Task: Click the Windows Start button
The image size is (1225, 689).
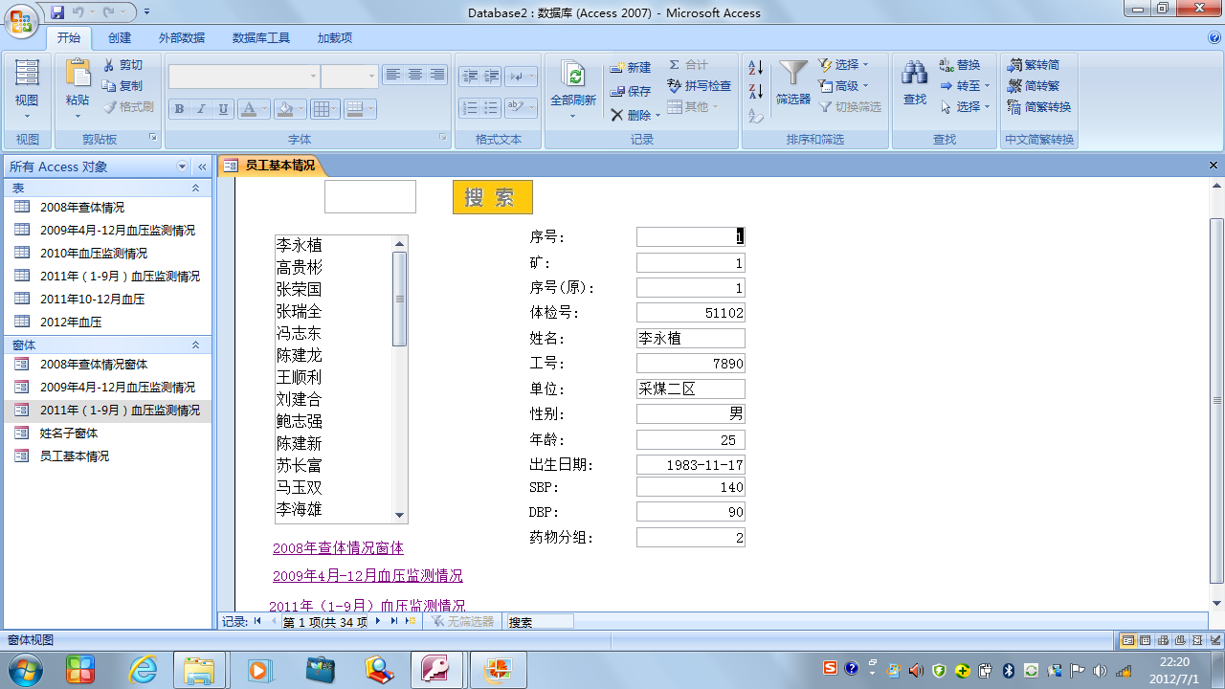Action: click(x=26, y=670)
